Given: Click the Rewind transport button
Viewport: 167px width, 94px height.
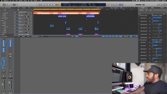Looking at the screenshot, I should 43,5.
